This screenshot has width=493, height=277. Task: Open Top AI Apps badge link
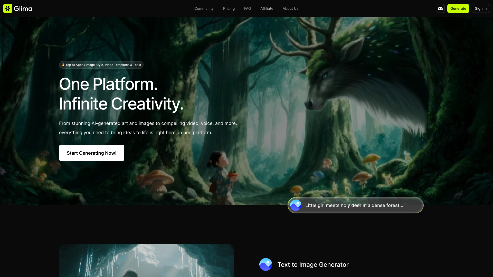tap(103, 65)
